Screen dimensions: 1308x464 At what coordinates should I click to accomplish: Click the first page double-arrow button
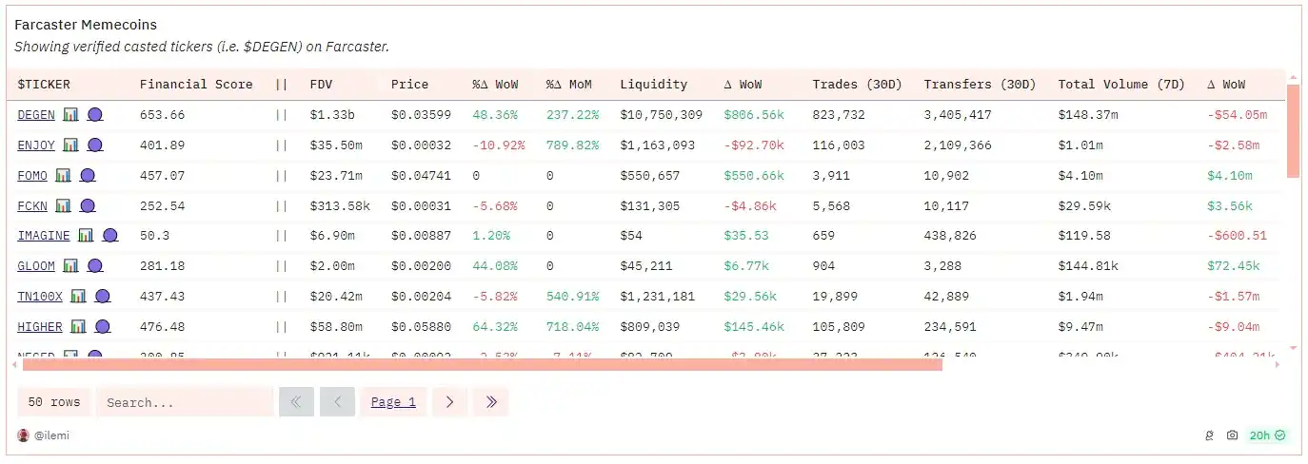coord(296,402)
